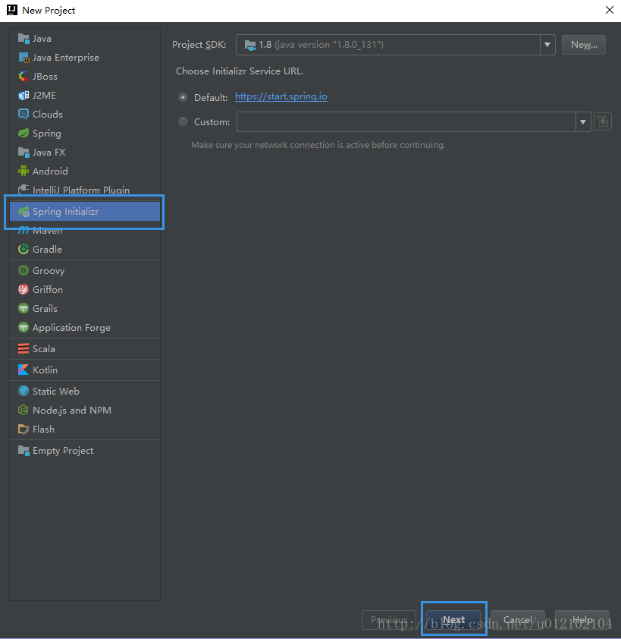Click the Help button

582,619
